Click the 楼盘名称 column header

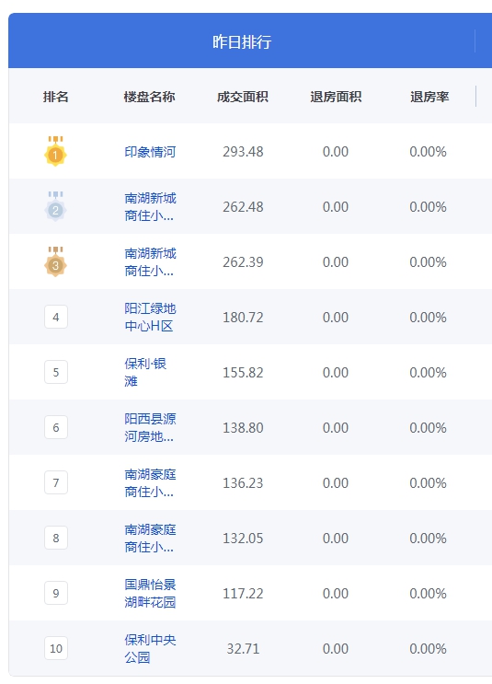click(150, 97)
